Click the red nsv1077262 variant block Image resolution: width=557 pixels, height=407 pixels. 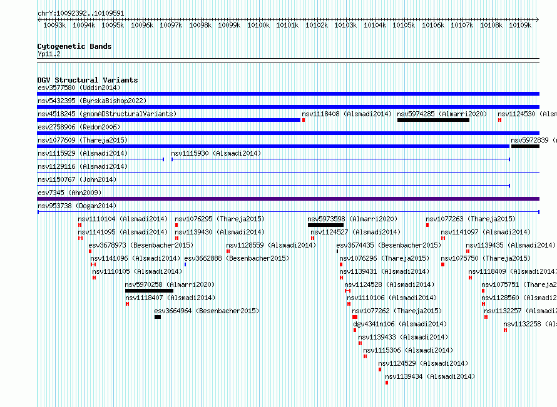[x=355, y=317]
